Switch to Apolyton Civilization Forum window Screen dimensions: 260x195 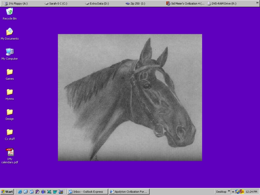(129, 192)
